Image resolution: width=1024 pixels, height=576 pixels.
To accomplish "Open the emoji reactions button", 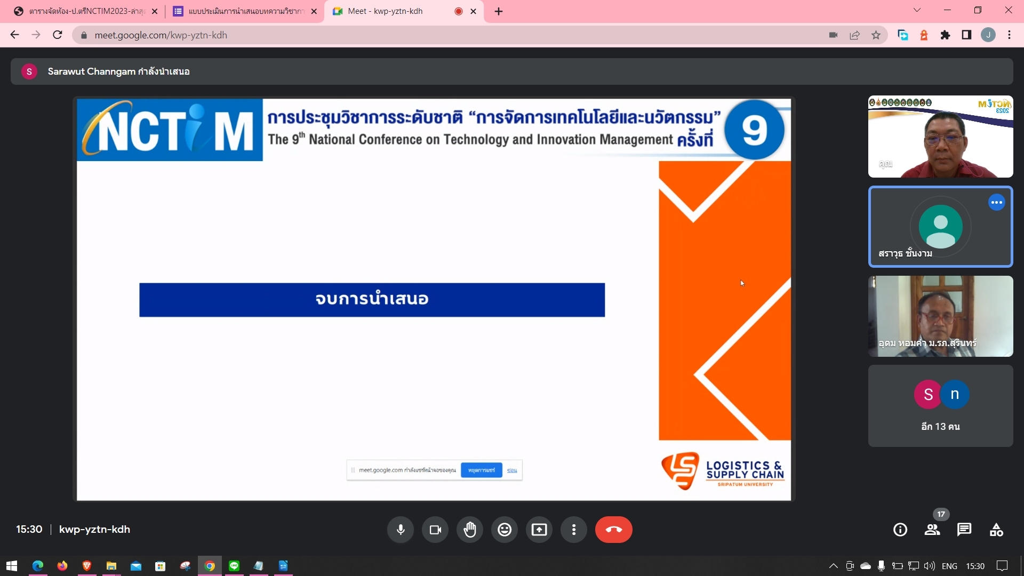I will click(x=505, y=530).
